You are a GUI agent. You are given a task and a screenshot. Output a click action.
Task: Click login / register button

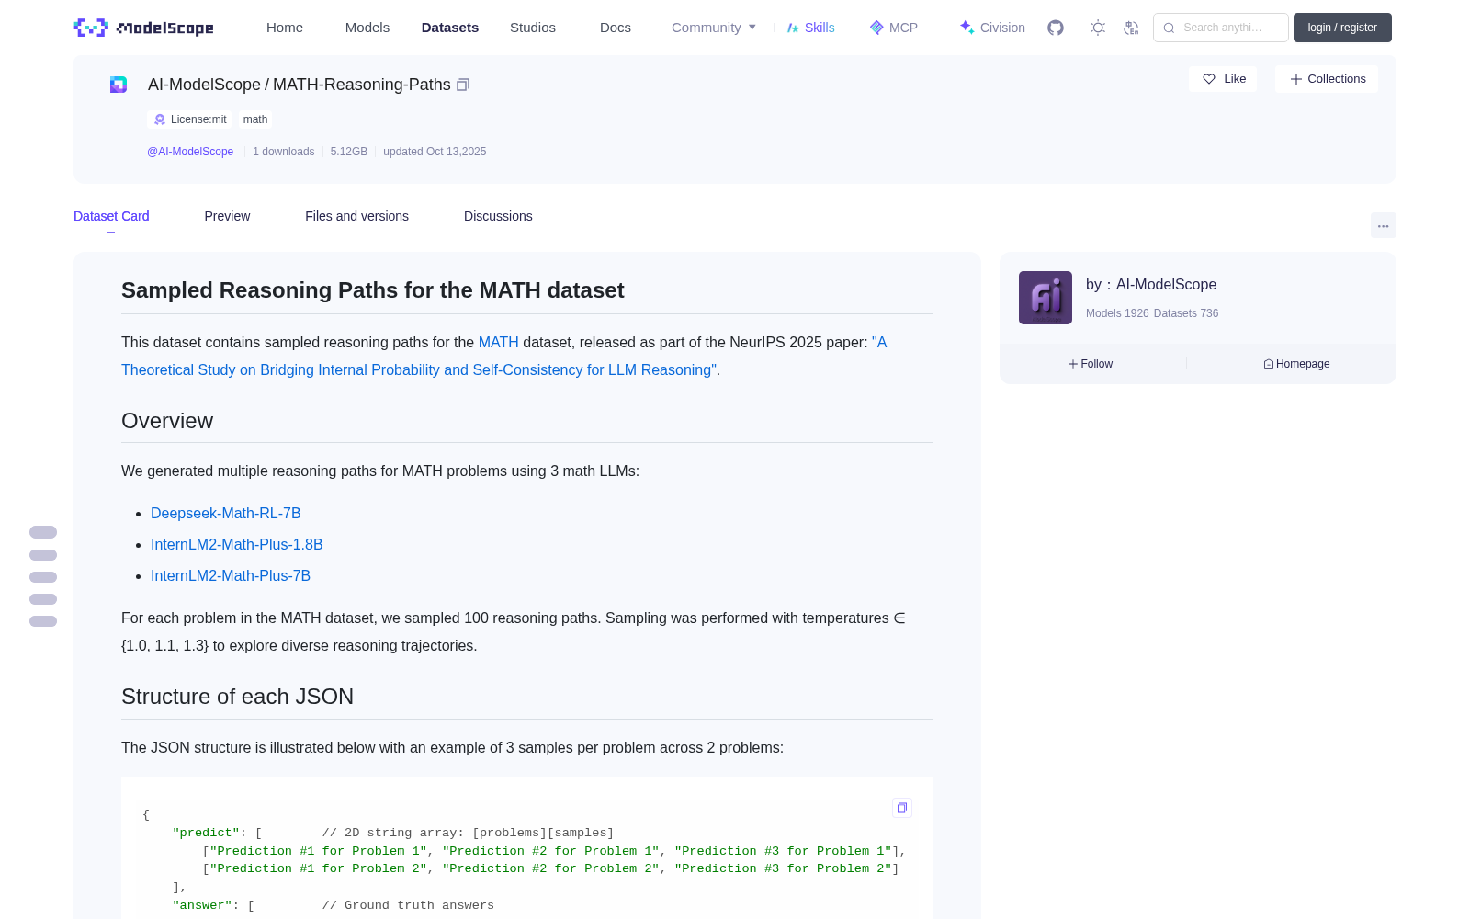1342,28
